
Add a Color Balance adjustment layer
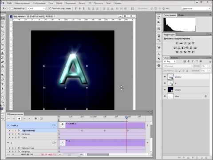coord(179,48)
